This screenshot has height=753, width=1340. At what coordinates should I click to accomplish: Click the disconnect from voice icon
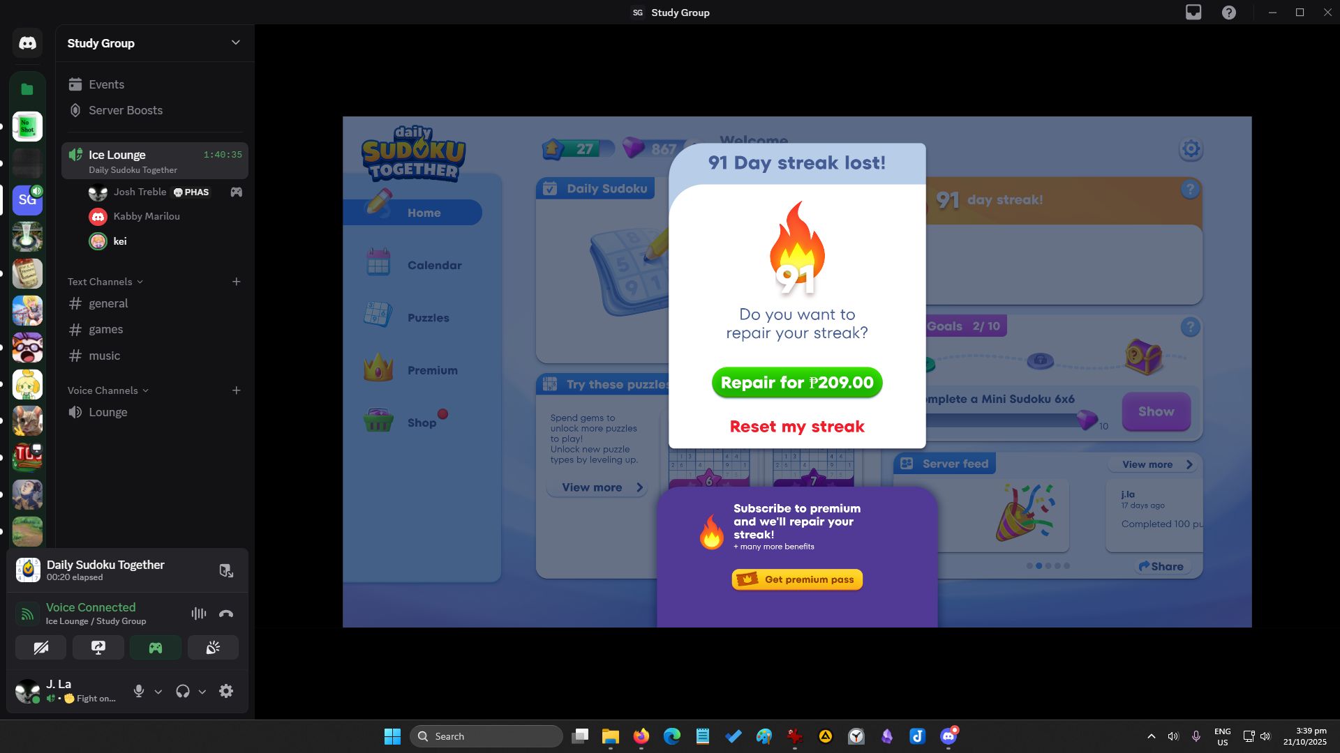click(226, 614)
